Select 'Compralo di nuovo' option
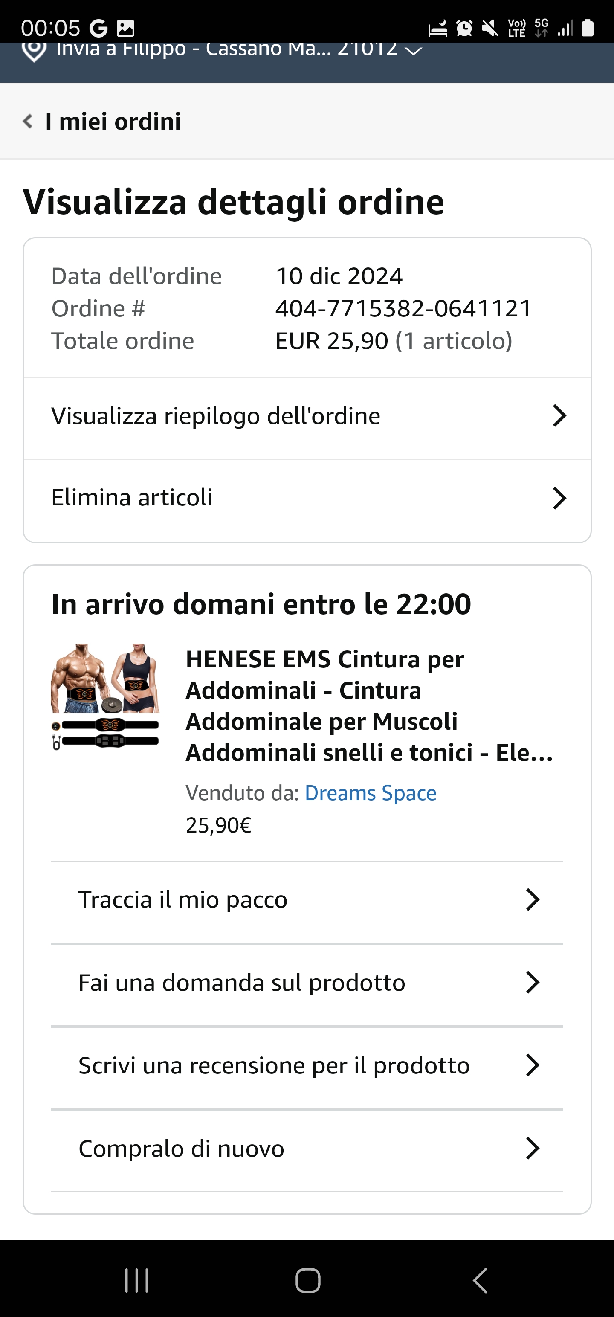 coord(182,1148)
